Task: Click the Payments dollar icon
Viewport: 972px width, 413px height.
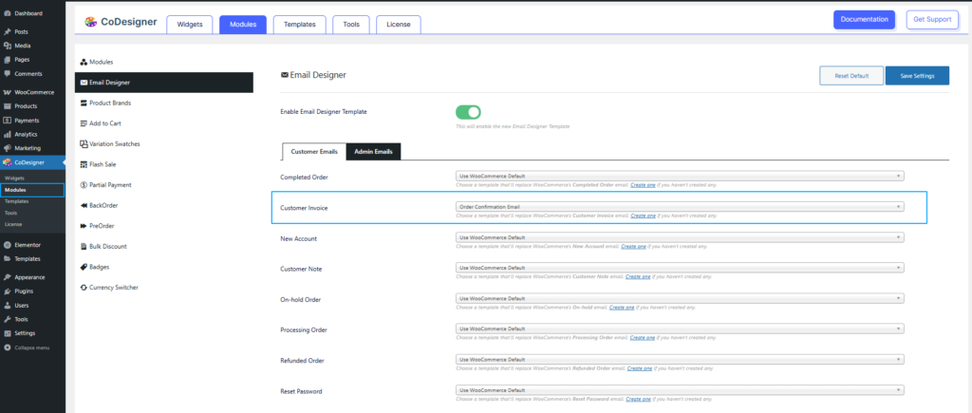Action: 7,121
